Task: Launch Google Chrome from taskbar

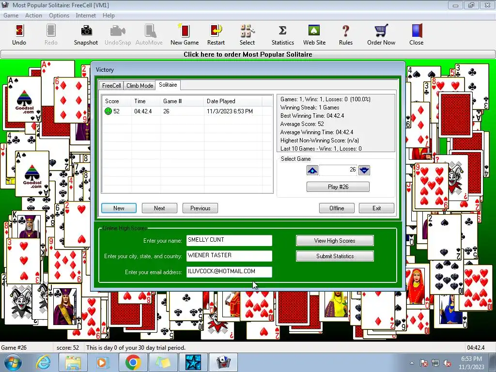Action: (133, 362)
